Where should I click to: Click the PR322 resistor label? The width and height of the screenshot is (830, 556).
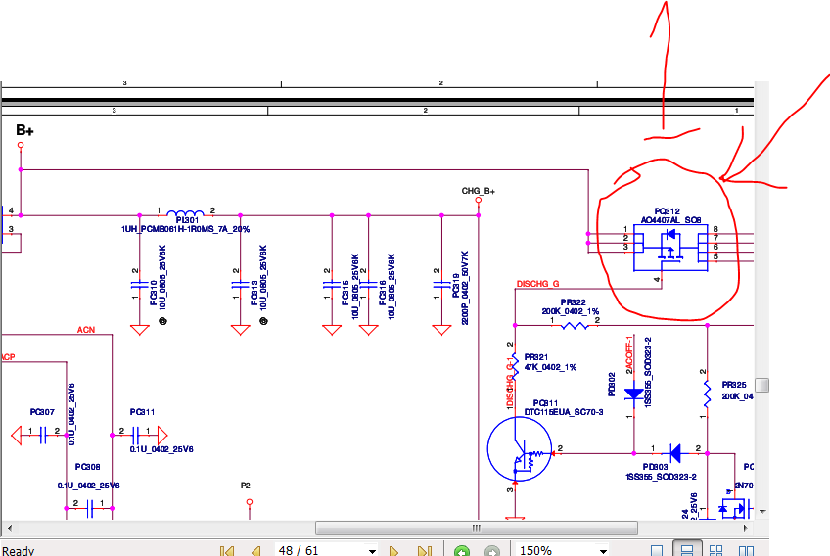(573, 302)
